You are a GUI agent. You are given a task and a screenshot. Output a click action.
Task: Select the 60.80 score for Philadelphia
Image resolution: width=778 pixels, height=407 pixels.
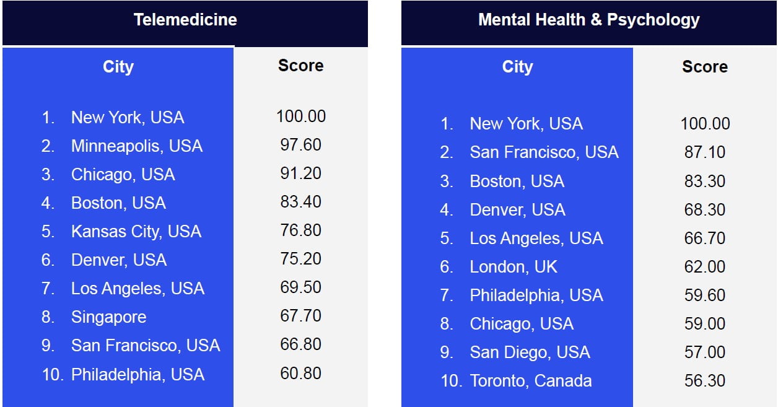tap(300, 374)
